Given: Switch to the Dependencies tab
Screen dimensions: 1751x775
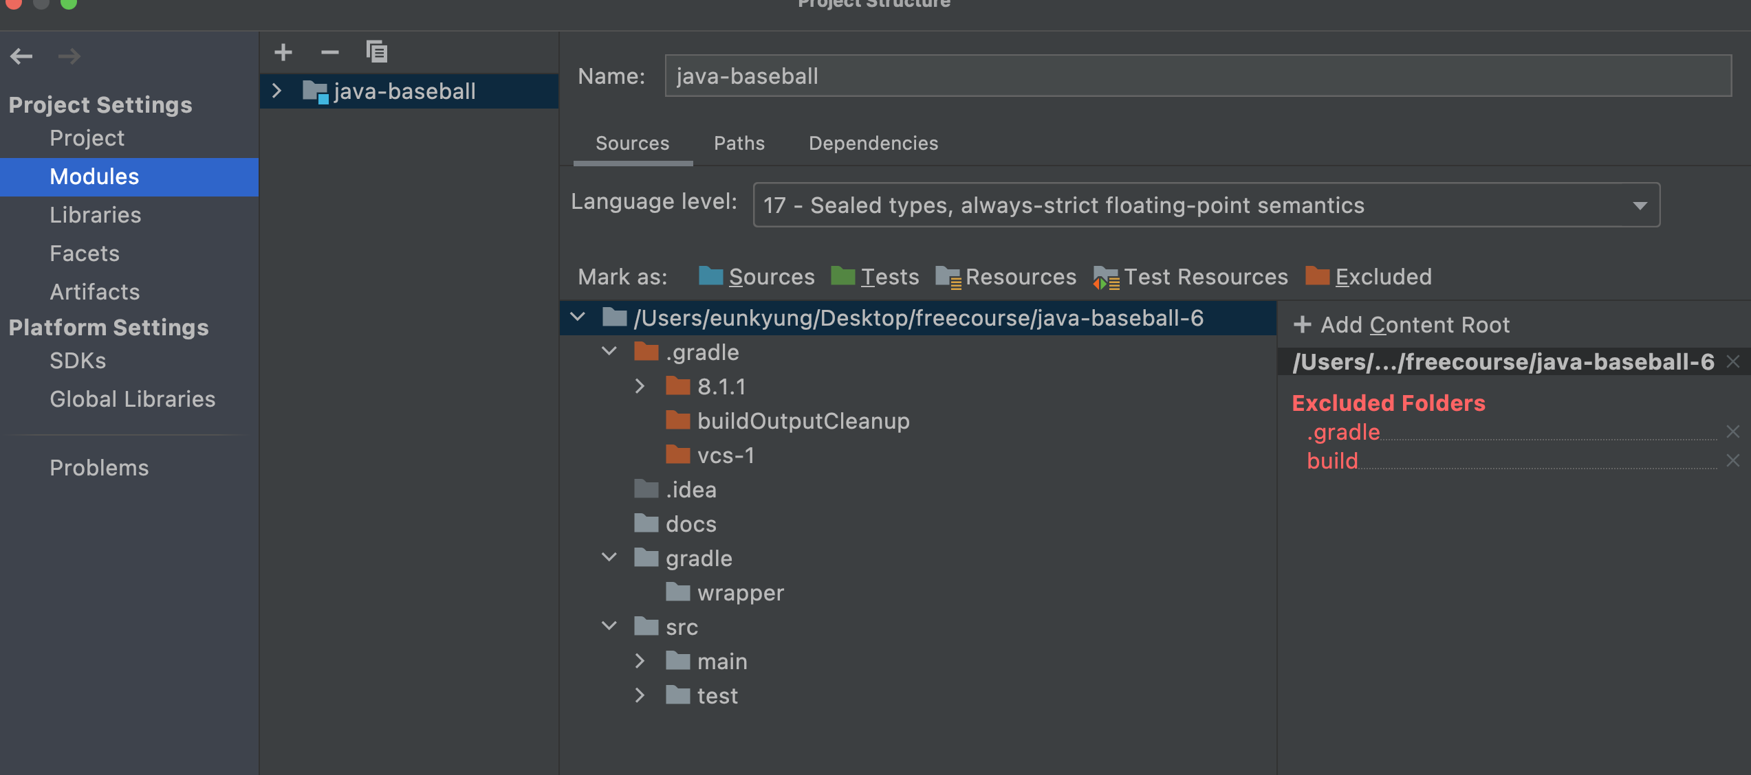Looking at the screenshot, I should pyautogui.click(x=873, y=143).
